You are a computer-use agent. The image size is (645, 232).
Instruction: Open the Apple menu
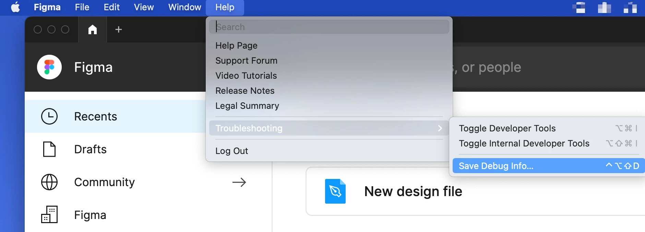[15, 7]
